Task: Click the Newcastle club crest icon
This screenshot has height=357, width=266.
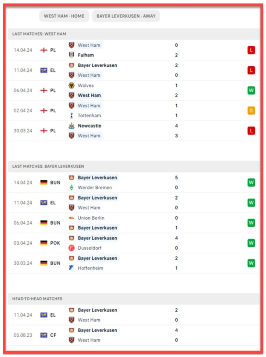Action: [71, 126]
